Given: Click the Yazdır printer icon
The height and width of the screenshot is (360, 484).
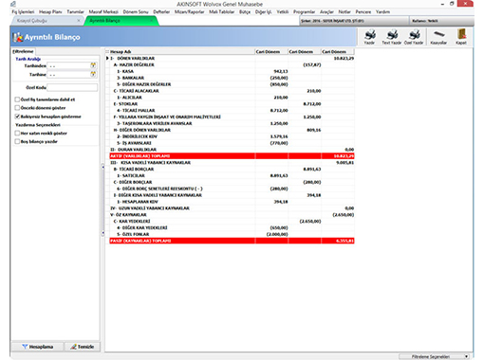Looking at the screenshot, I should click(369, 35).
